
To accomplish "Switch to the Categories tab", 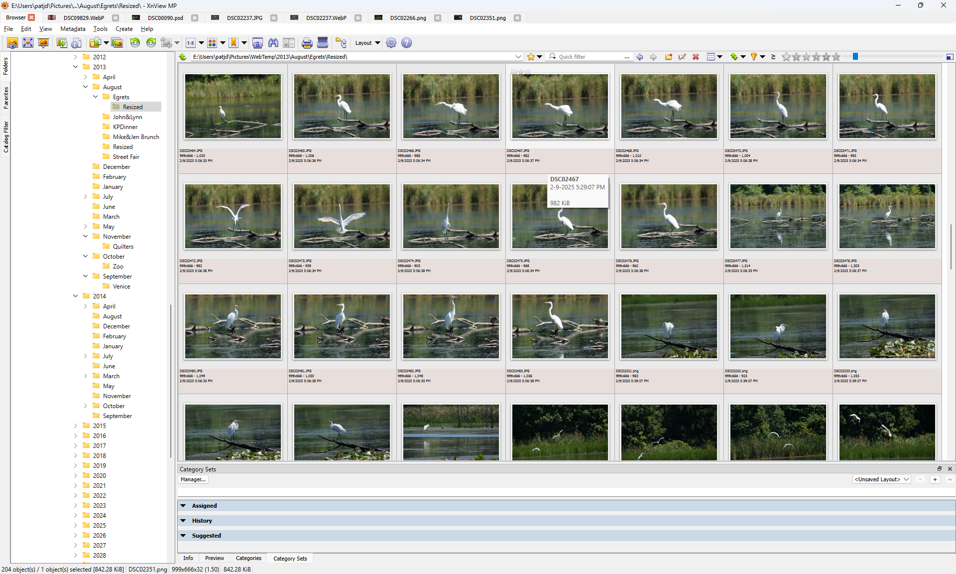I will point(248,558).
